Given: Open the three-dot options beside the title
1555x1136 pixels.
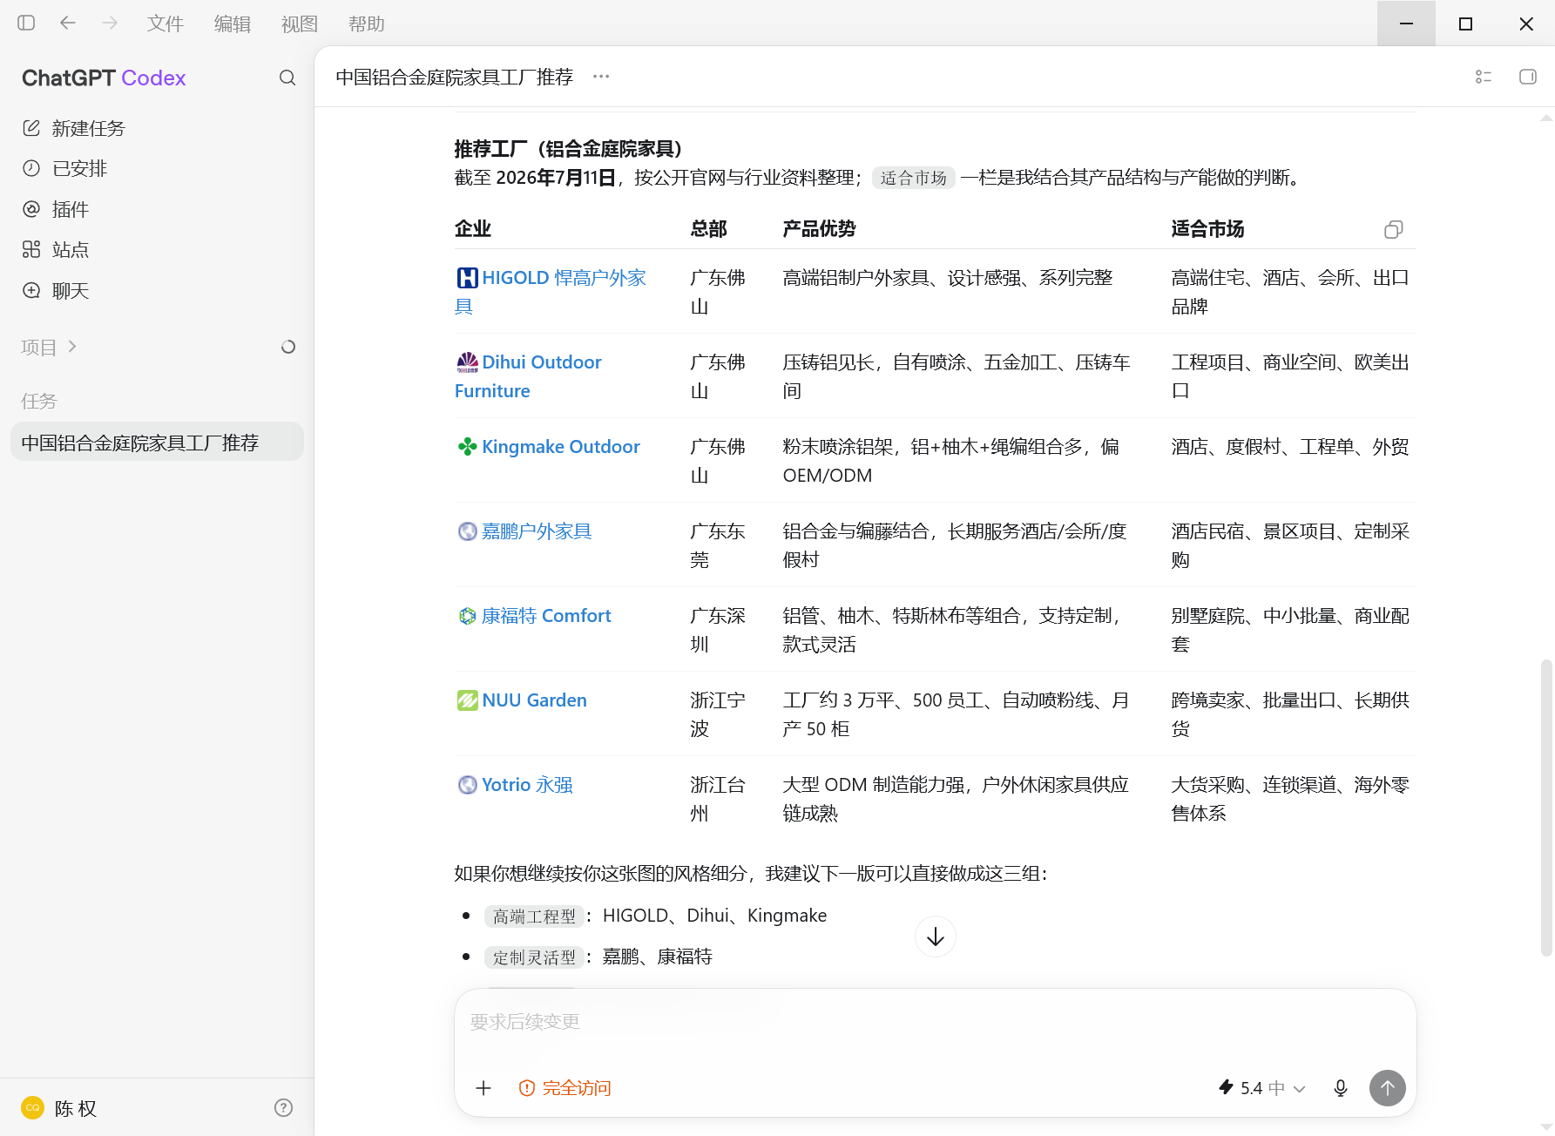Looking at the screenshot, I should click(x=601, y=77).
